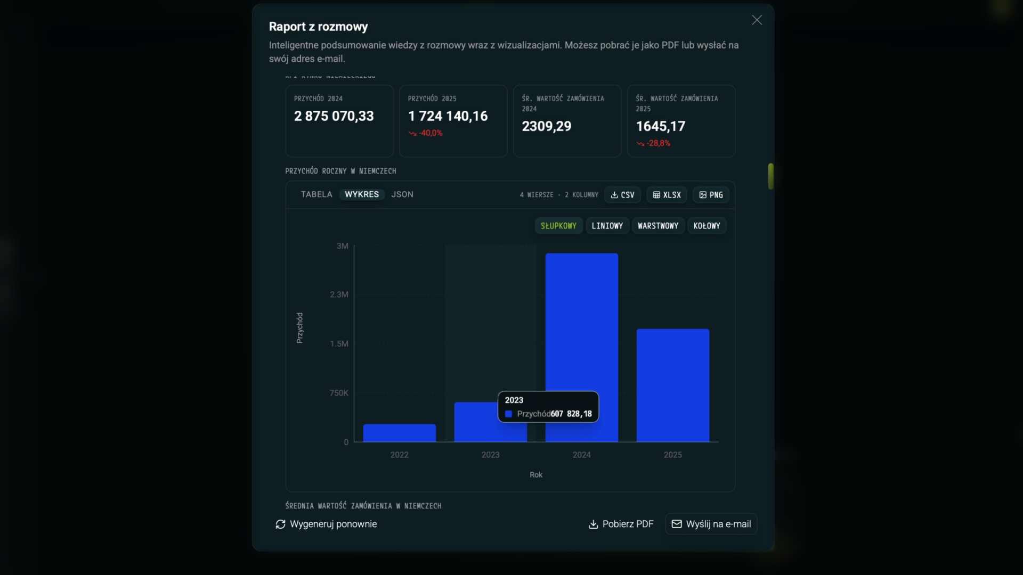The width and height of the screenshot is (1023, 575).
Task: Click the 2024 revenue bar
Action: [582, 348]
